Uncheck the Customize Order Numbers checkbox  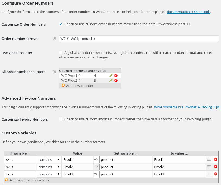point(61,24)
